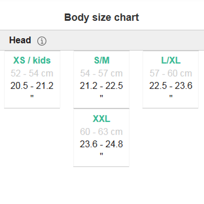Image resolution: width=204 pixels, height=204 pixels.
Task: Select the L/XL size card
Action: 171,79
